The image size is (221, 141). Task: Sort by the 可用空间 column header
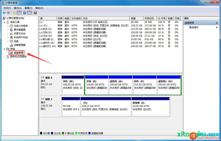[150, 18]
